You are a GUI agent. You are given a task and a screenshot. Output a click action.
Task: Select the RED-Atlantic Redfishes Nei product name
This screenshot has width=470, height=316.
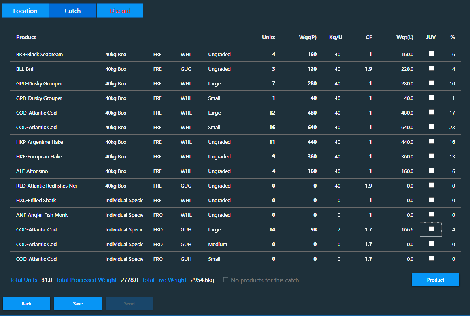click(x=47, y=186)
